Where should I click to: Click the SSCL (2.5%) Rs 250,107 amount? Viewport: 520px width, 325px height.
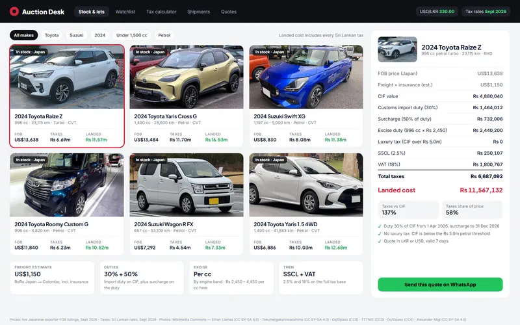(x=490, y=153)
